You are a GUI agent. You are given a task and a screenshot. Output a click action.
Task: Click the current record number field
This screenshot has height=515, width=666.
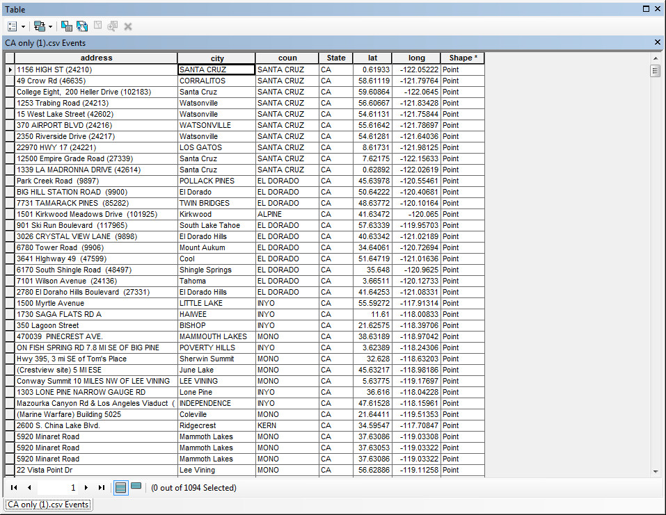[57, 488]
